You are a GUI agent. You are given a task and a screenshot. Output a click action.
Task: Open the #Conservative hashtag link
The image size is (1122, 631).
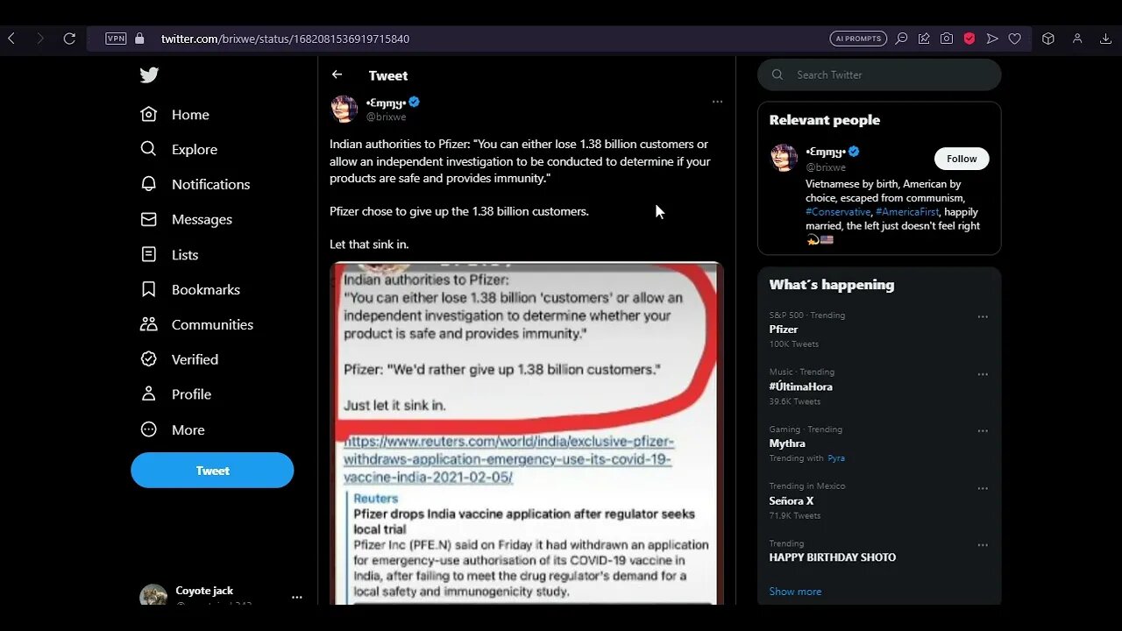[x=838, y=212]
